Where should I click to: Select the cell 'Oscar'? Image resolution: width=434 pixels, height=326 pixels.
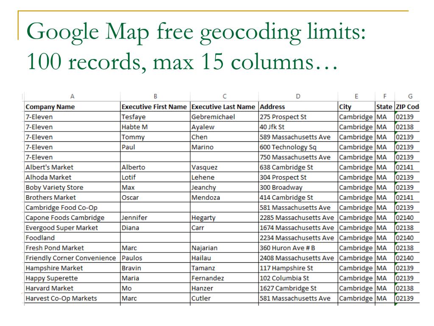pos(155,197)
